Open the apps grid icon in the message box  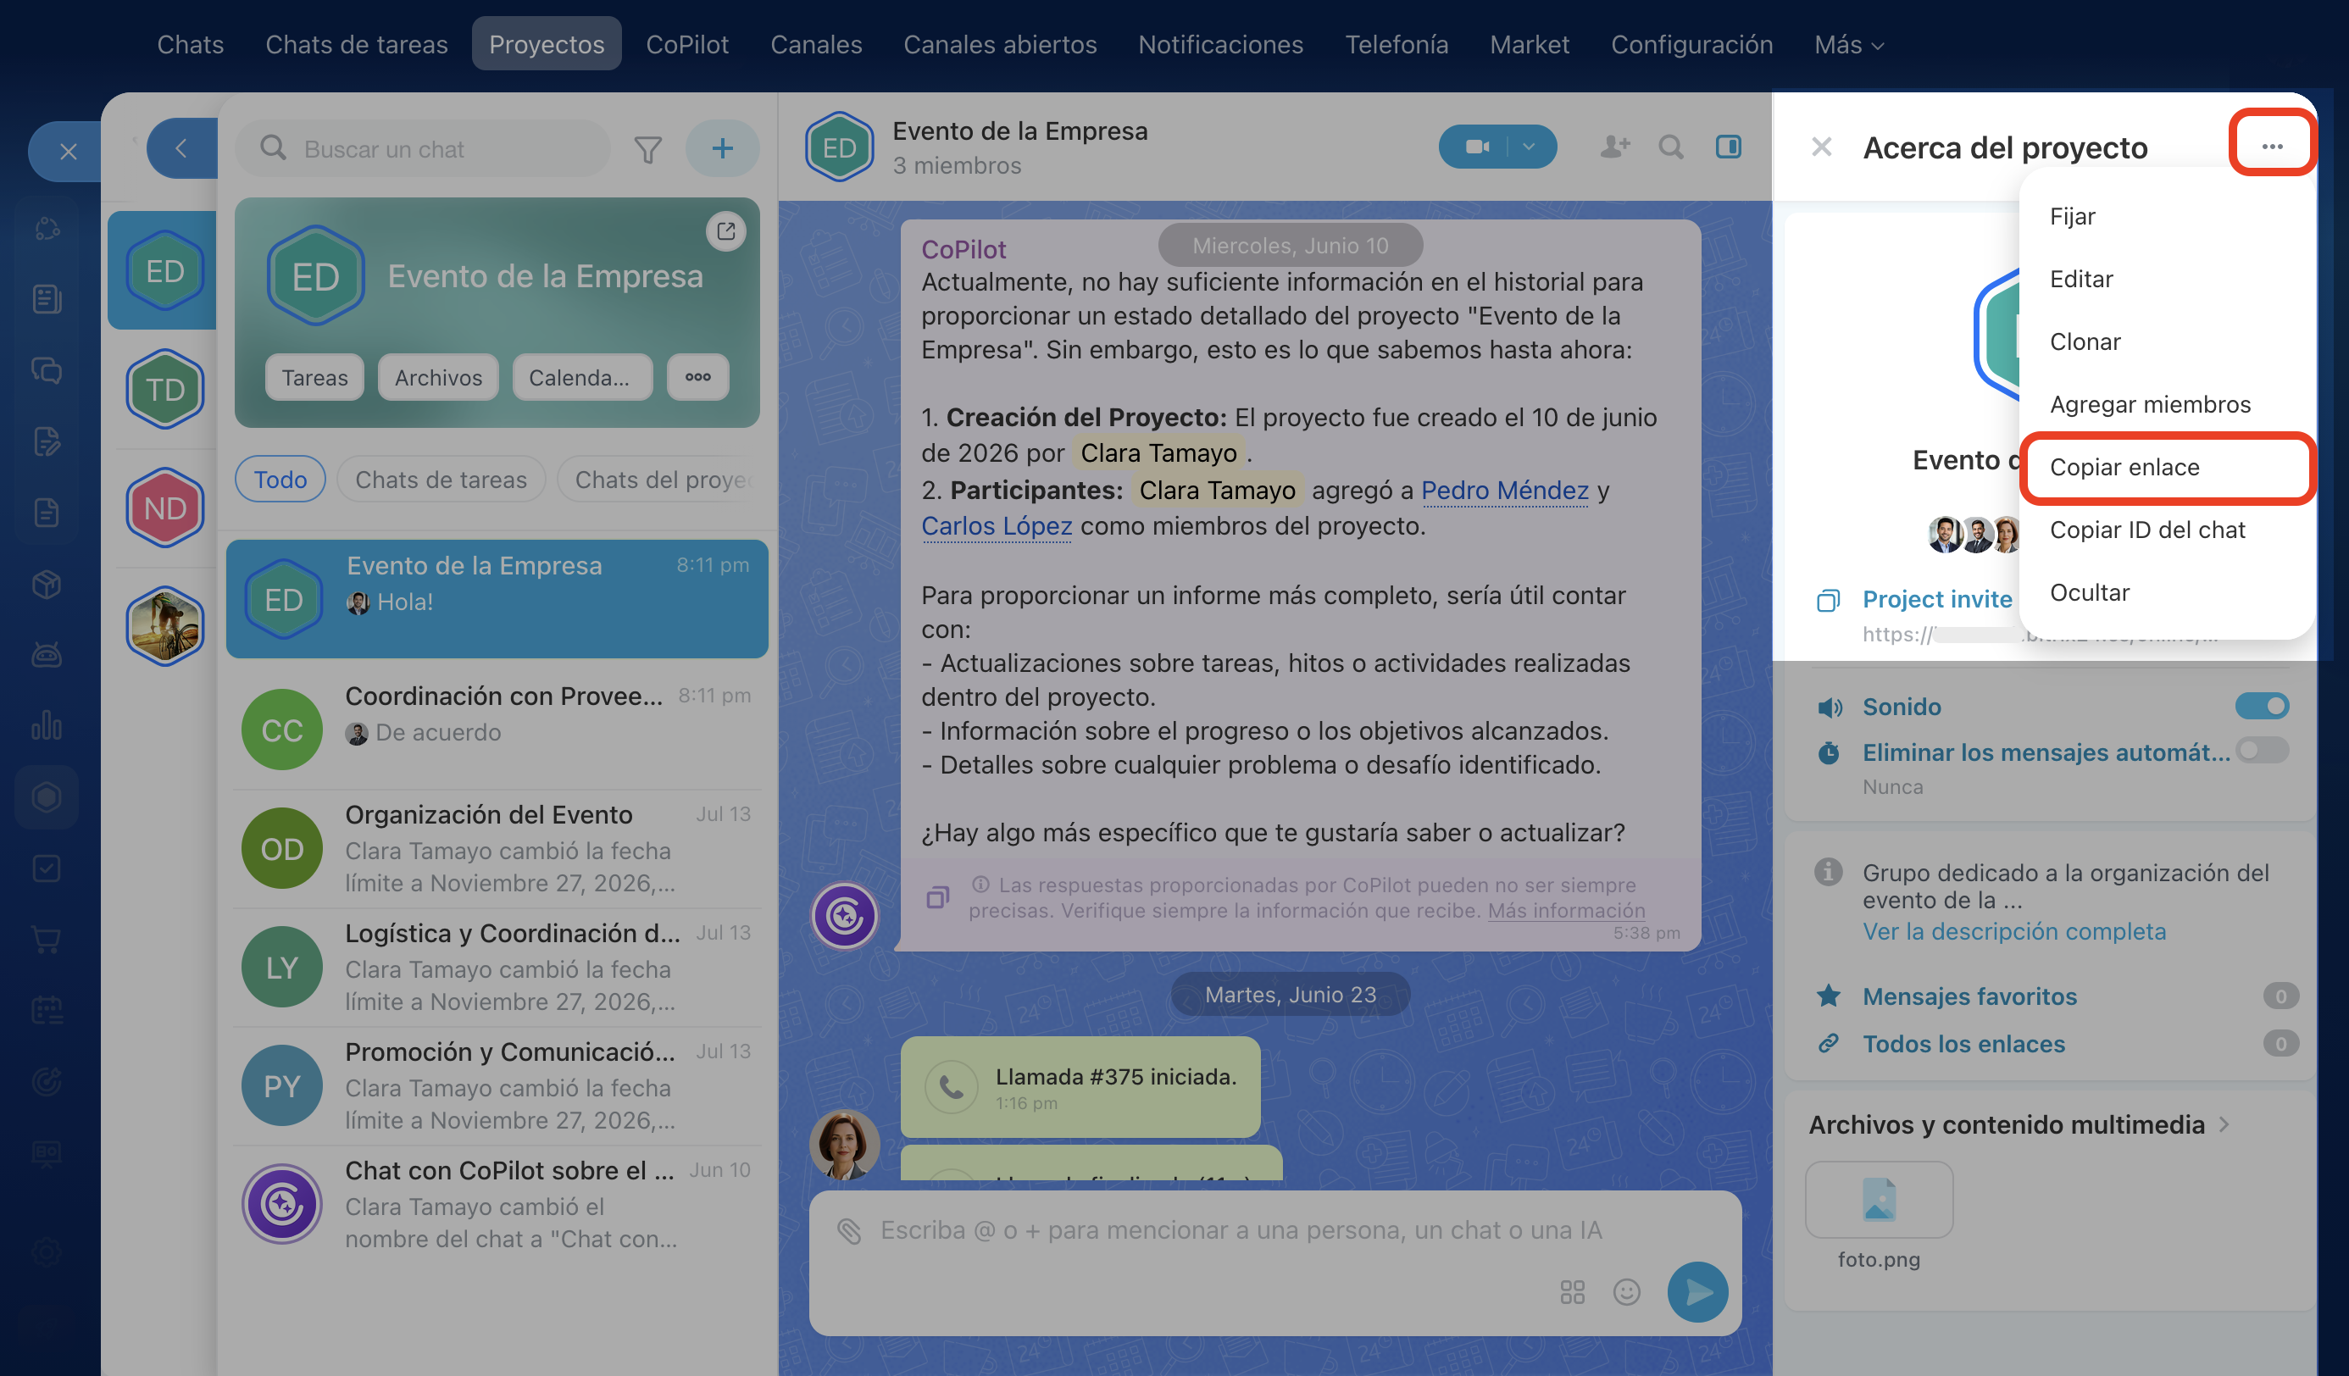(x=1573, y=1291)
